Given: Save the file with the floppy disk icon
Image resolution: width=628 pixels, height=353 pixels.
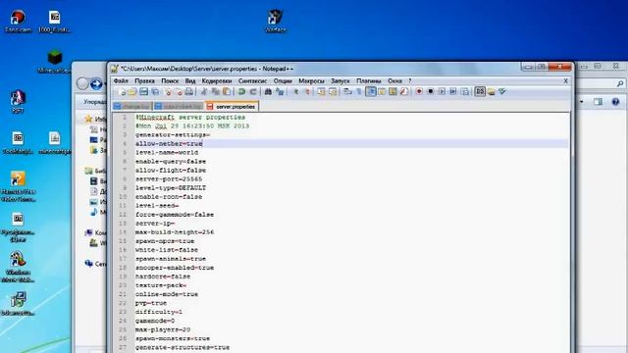Looking at the screenshot, I should pos(143,91).
